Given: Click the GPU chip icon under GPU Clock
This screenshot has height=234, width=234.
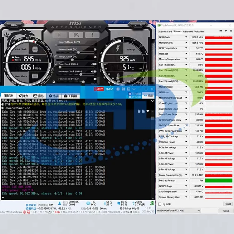Looking at the screenshot, I should [x=35, y=49].
